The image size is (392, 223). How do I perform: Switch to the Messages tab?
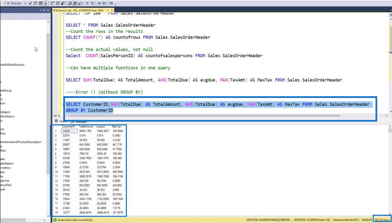[79, 122]
